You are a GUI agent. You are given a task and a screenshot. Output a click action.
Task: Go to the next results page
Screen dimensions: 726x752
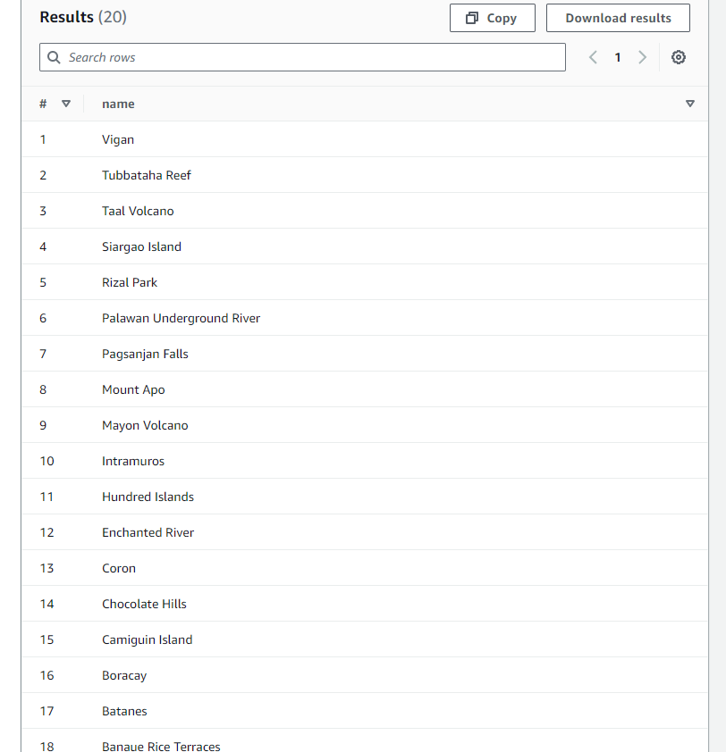pyautogui.click(x=642, y=57)
